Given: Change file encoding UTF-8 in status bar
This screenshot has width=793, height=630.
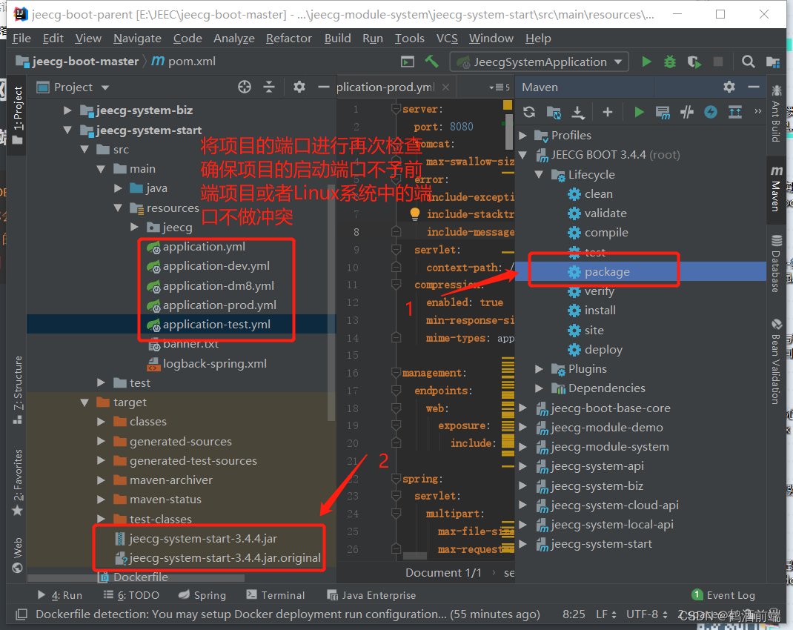Looking at the screenshot, I should click(647, 614).
